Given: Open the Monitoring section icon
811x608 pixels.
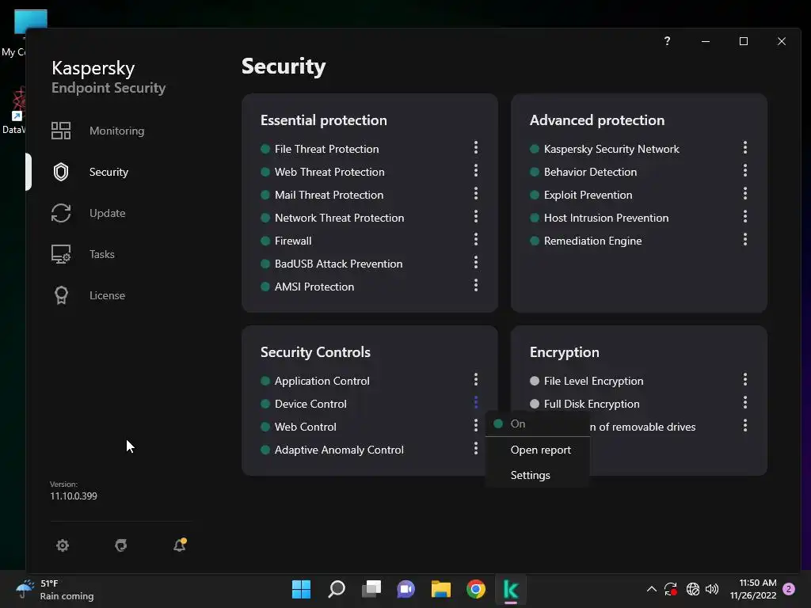Looking at the screenshot, I should pos(61,131).
